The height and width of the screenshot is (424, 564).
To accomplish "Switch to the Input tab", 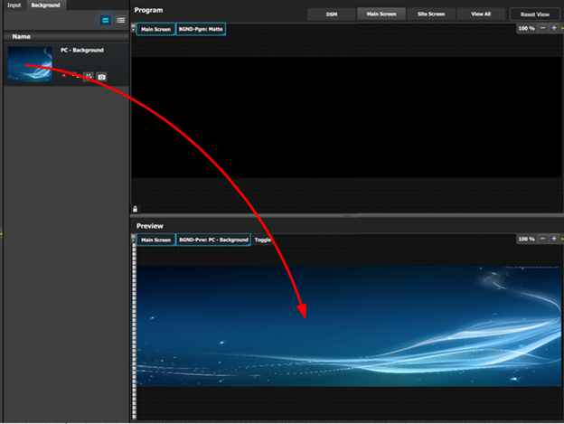I will coord(14,5).
